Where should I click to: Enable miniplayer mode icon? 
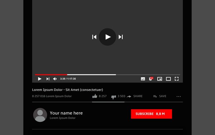coord(160,79)
